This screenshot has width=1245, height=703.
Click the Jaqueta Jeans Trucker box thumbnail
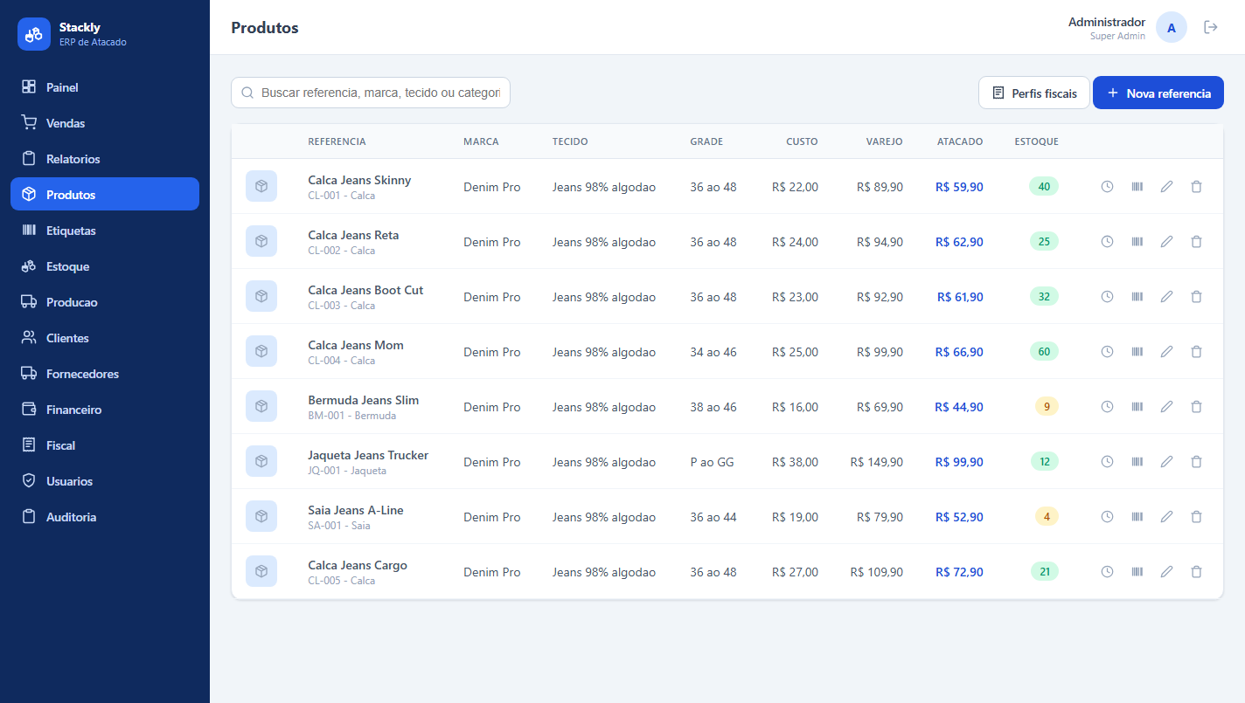[261, 461]
